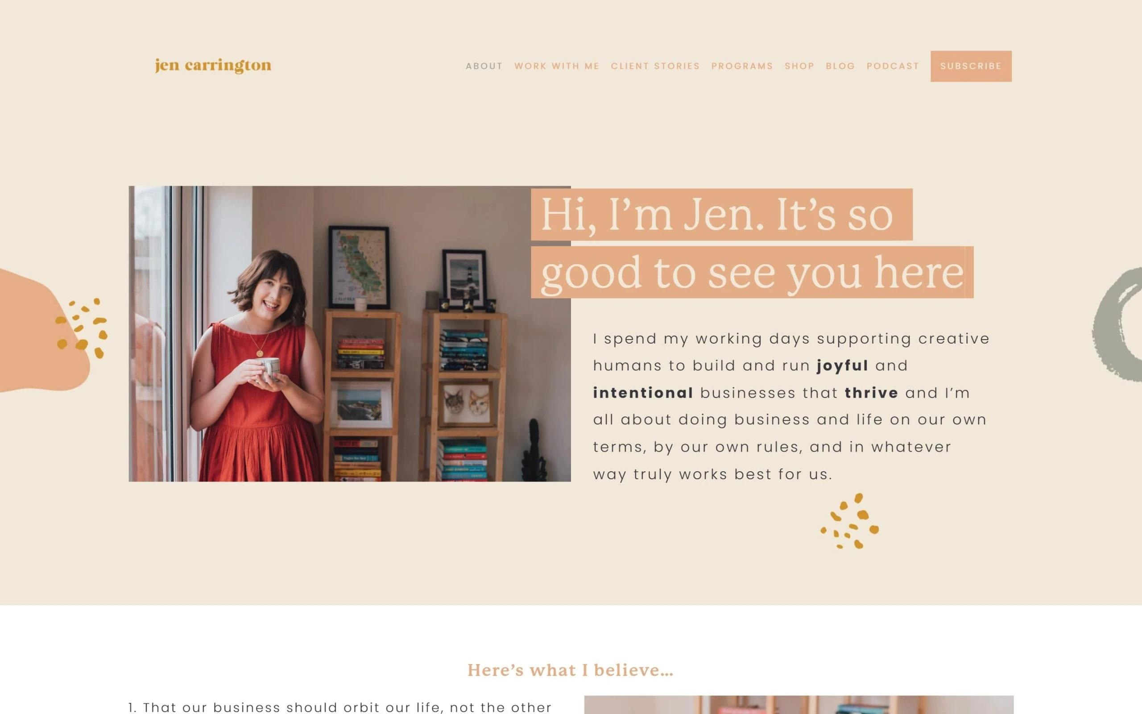Select the Programs menu item
1142x714 pixels.
click(x=742, y=66)
